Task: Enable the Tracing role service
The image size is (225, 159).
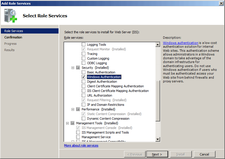Action: click(x=84, y=54)
